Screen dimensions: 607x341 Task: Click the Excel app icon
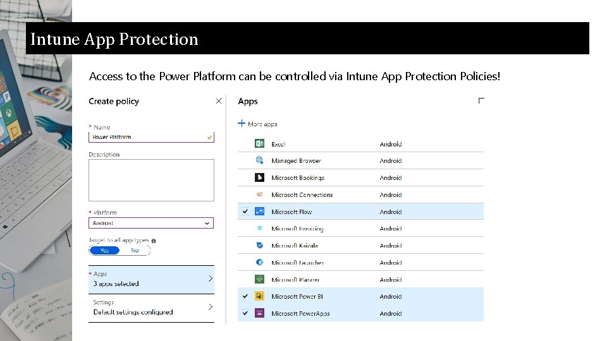point(259,144)
